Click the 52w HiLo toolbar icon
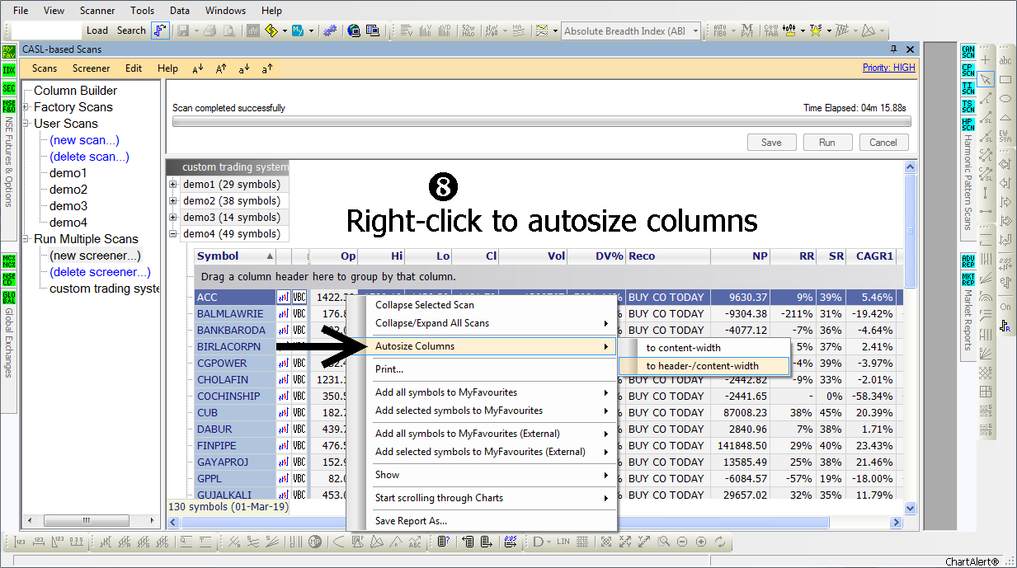The width and height of the screenshot is (1017, 568). tap(467, 31)
